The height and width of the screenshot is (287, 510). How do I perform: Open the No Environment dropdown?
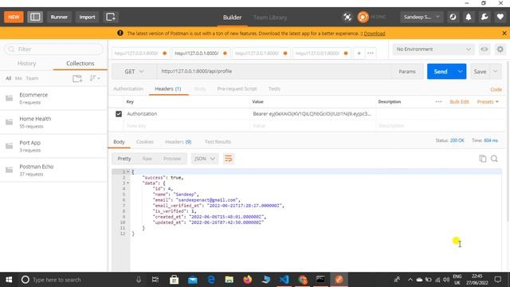click(433, 49)
